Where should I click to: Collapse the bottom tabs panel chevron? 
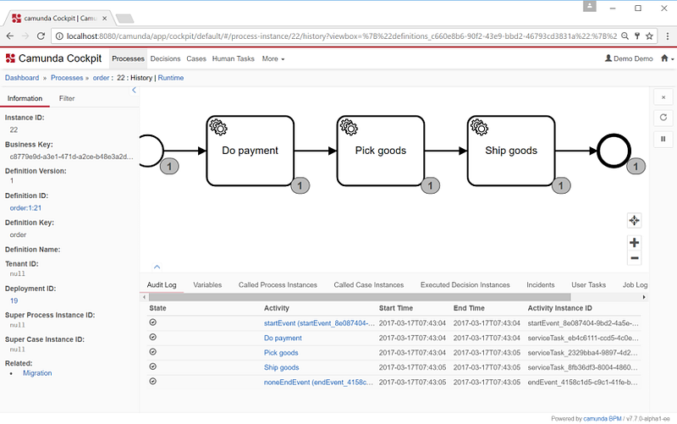pyautogui.click(x=157, y=267)
